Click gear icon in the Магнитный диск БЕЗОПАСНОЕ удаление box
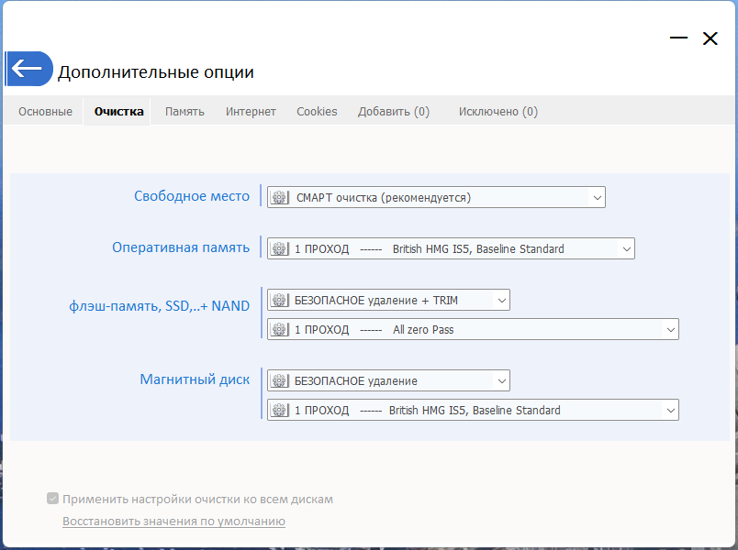This screenshot has width=738, height=550. pyautogui.click(x=280, y=380)
